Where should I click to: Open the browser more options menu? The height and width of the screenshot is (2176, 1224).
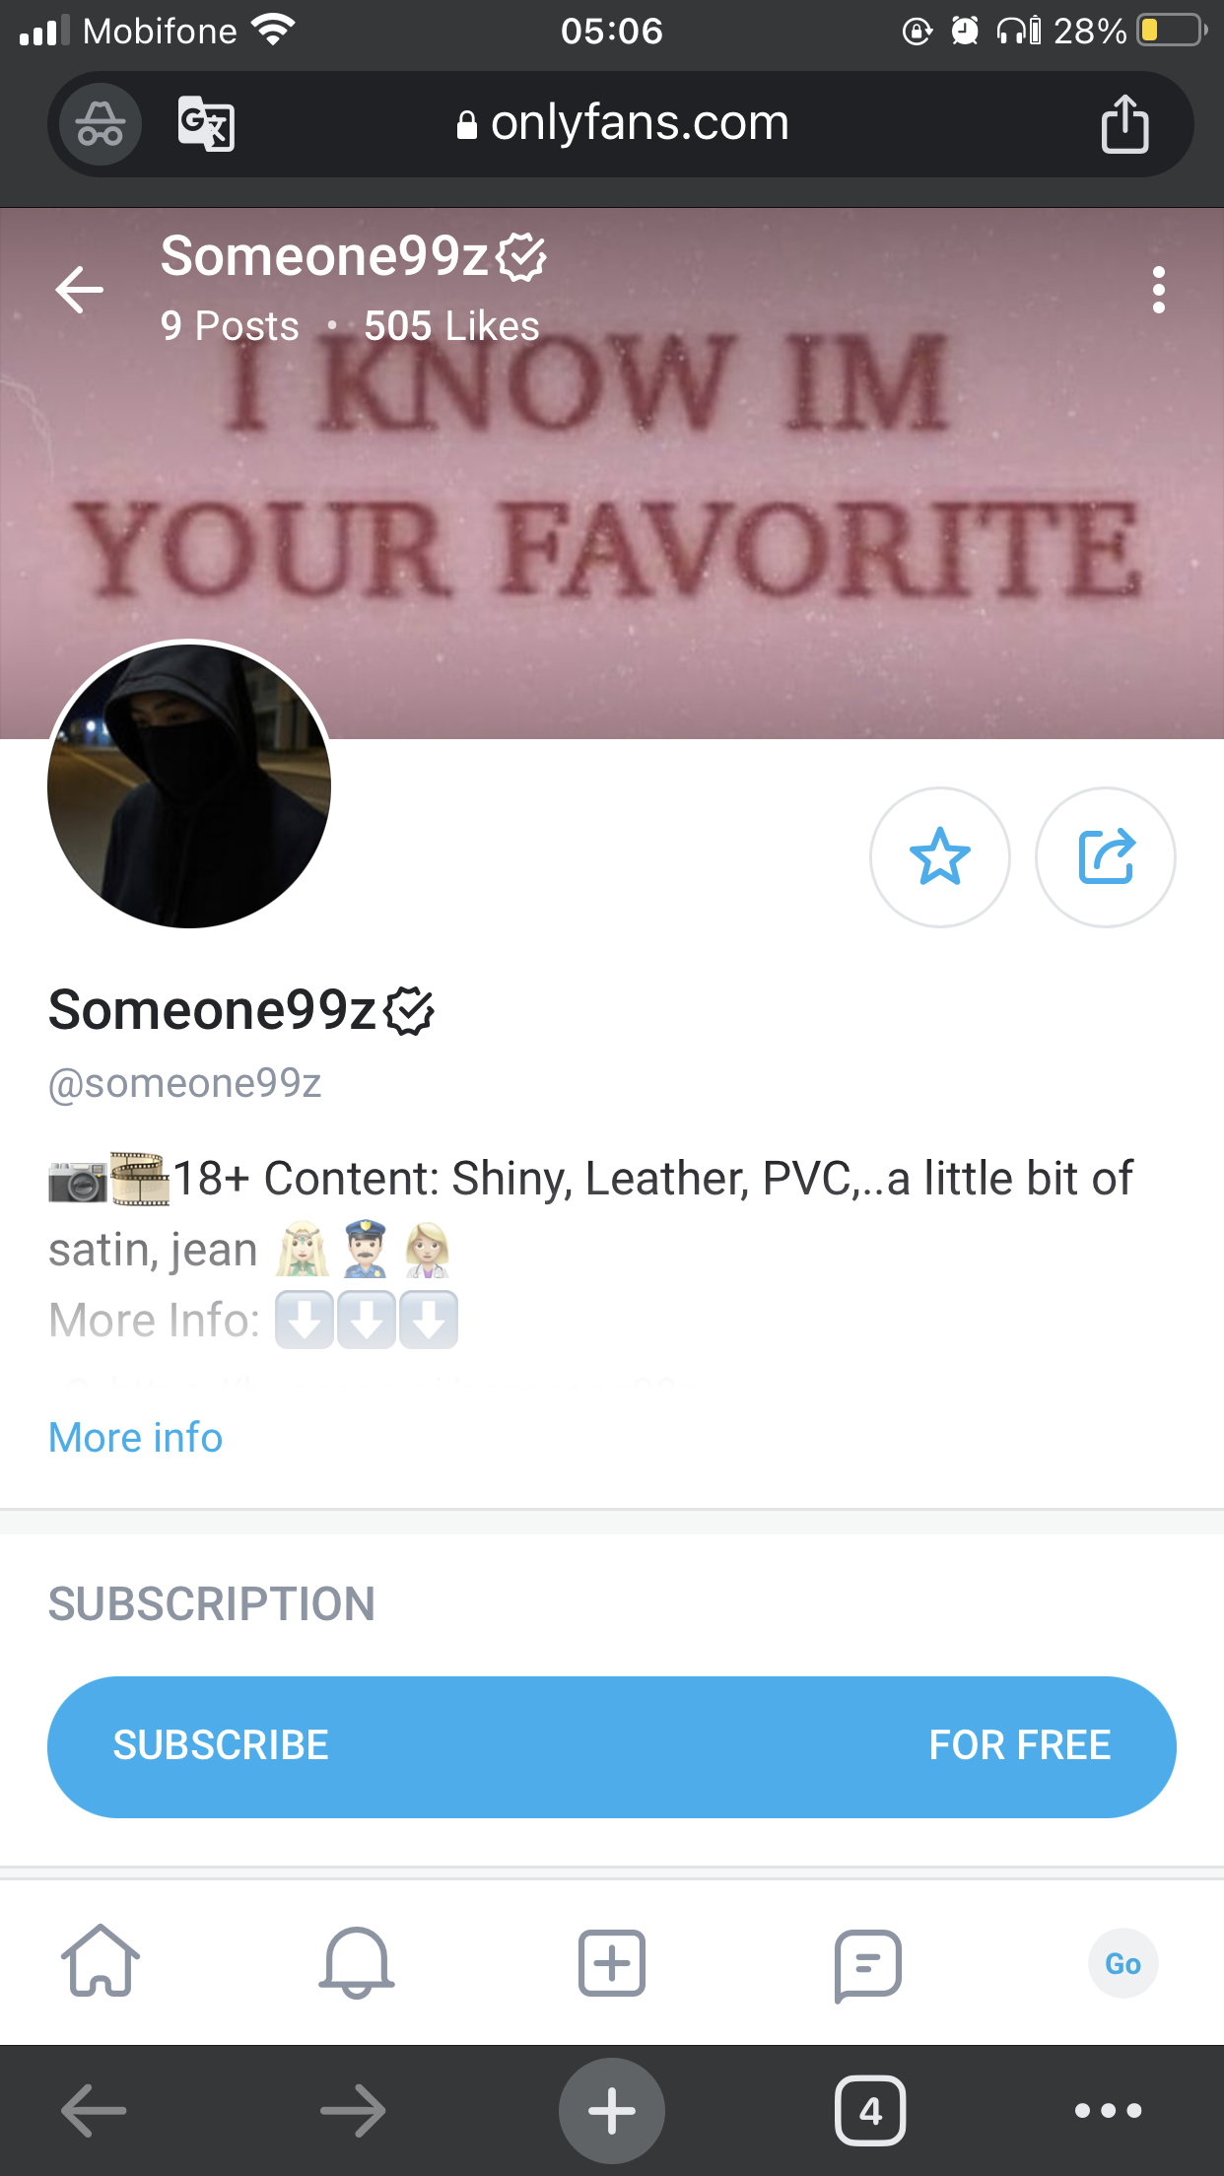click(x=1109, y=2110)
